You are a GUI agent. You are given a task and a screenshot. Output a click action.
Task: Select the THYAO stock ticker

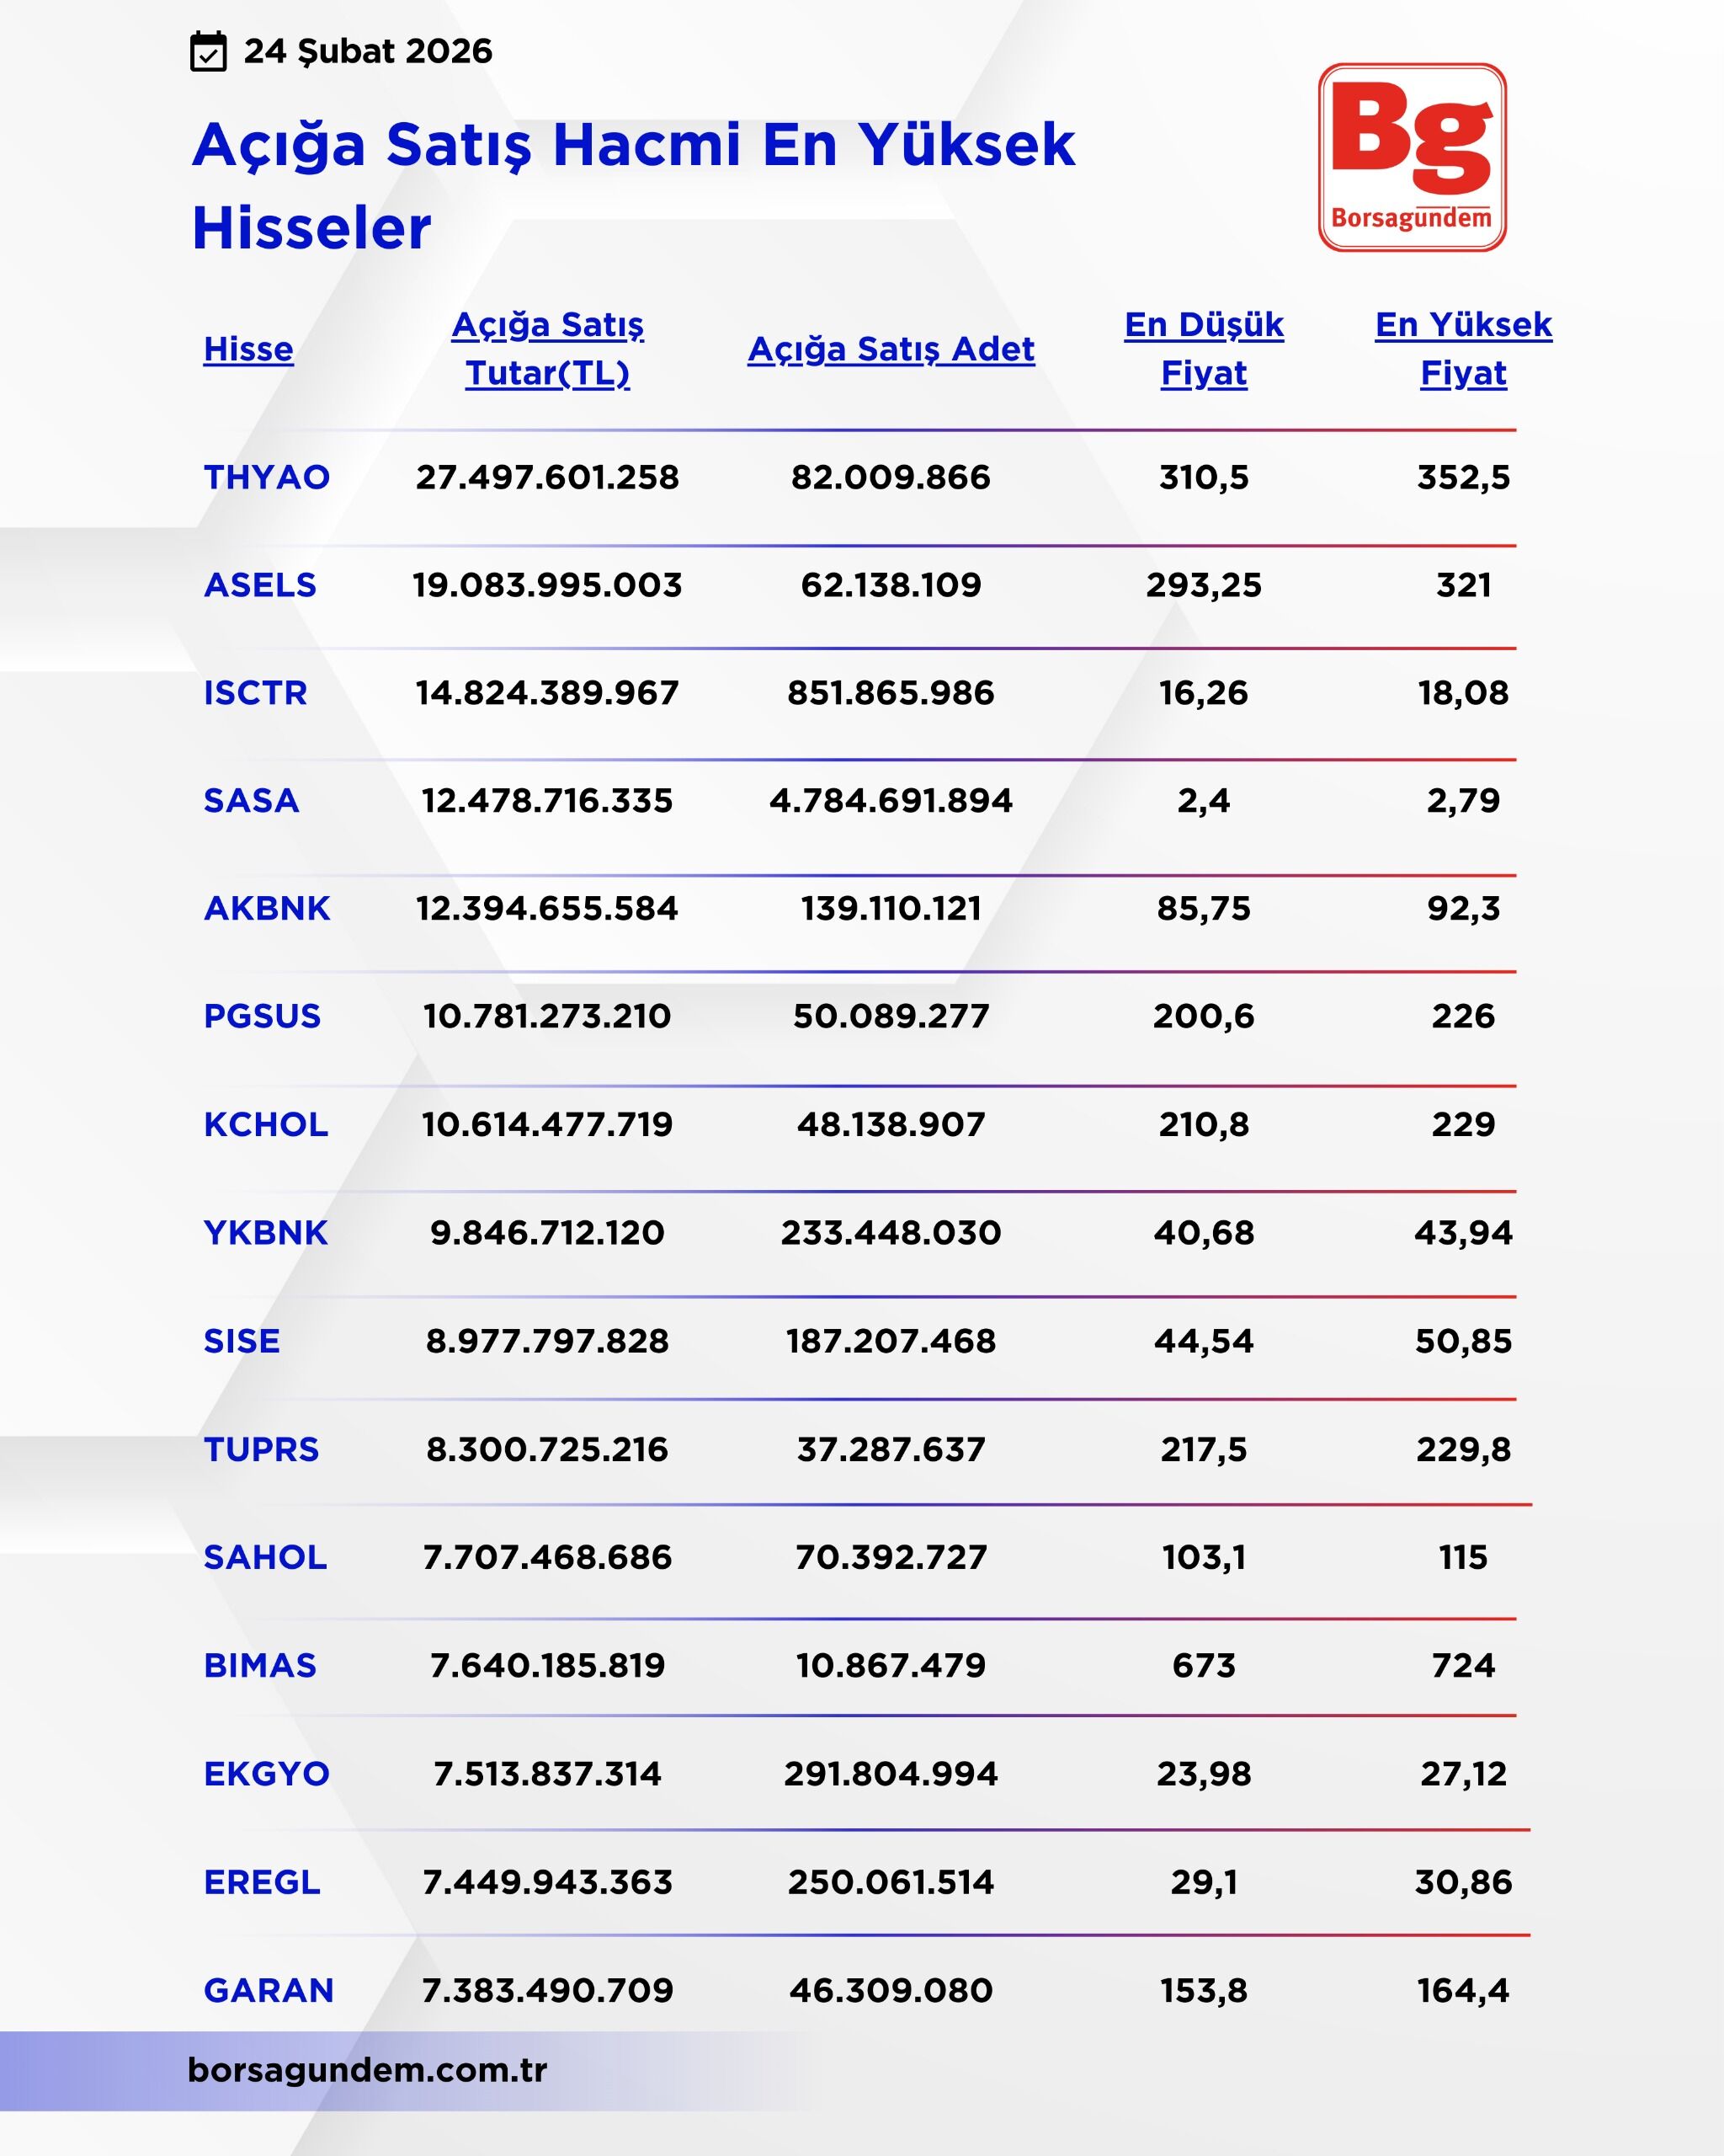(x=266, y=477)
